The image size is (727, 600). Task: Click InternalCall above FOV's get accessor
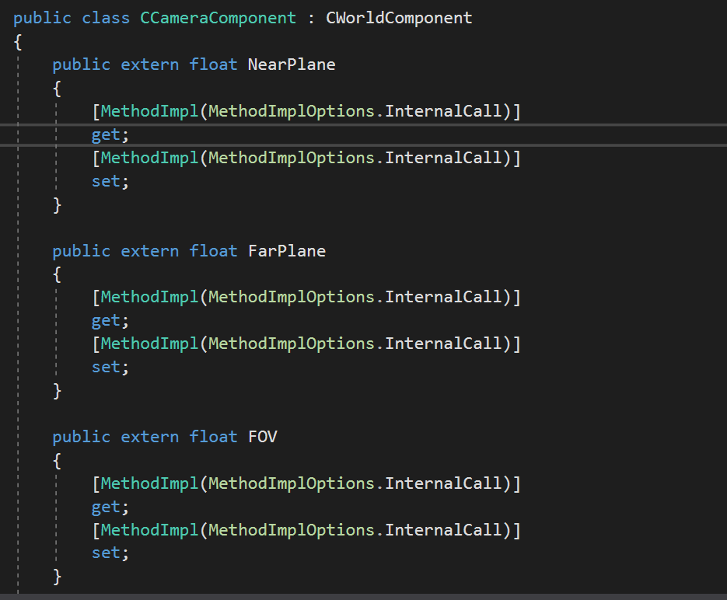point(443,483)
